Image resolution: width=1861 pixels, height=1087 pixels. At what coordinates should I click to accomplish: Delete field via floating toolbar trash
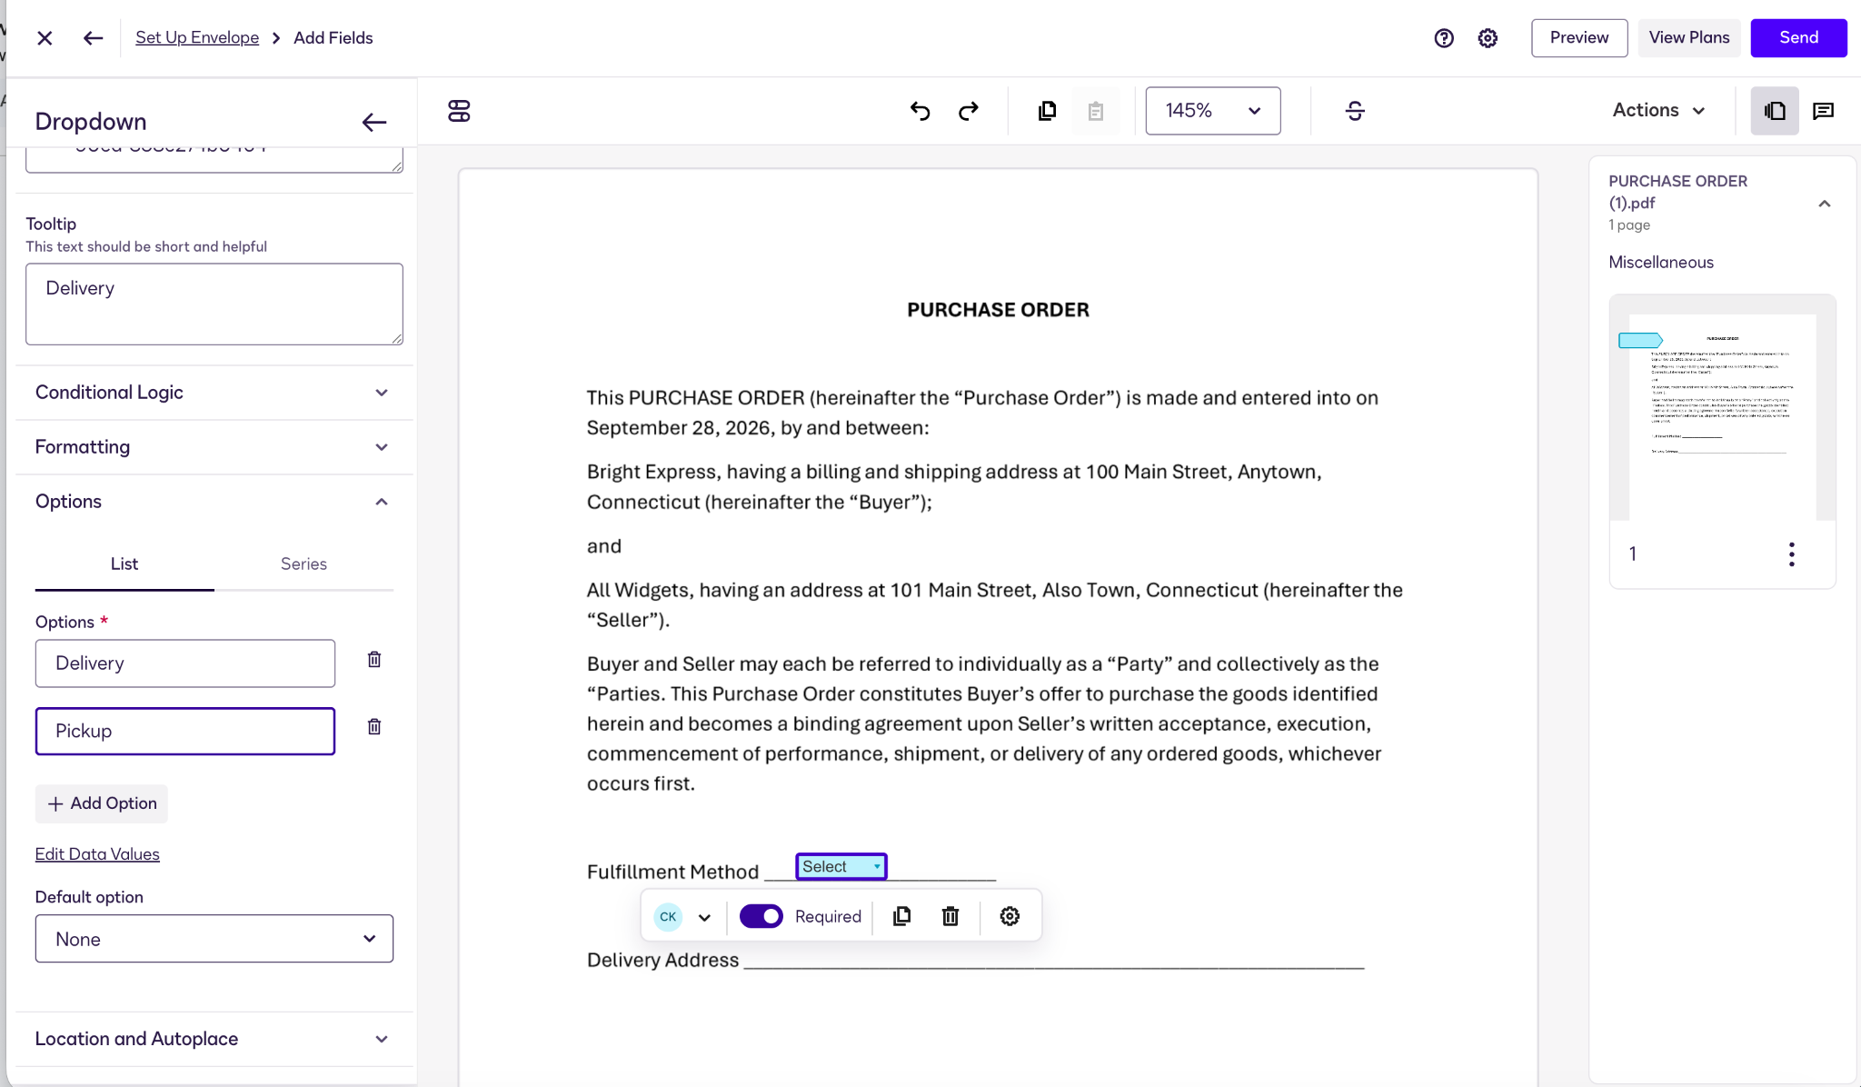coord(950,916)
